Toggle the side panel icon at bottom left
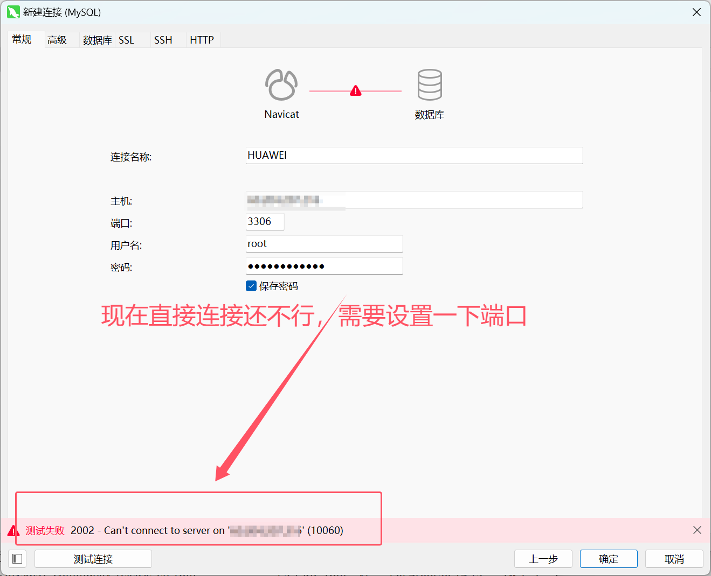711x576 pixels. tap(17, 559)
